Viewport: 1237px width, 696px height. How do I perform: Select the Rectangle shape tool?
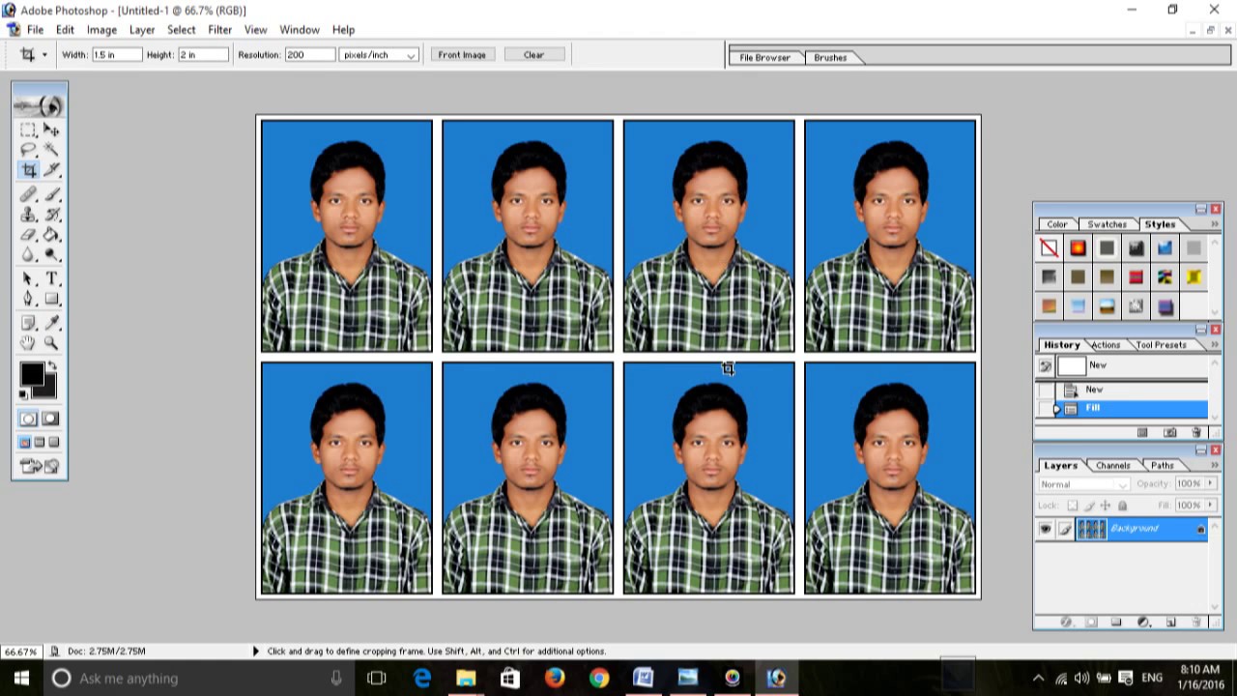coord(51,300)
